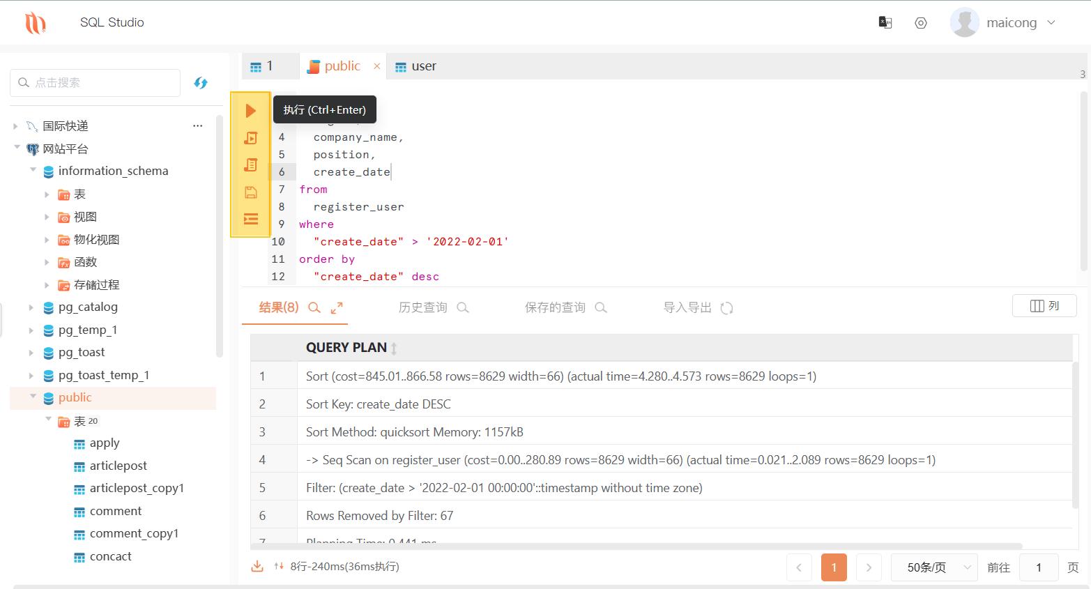Collapse the public schema node
Viewport: 1091px width, 589px height.
click(33, 397)
